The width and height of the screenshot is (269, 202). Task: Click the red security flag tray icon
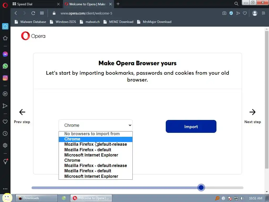coord(230,198)
